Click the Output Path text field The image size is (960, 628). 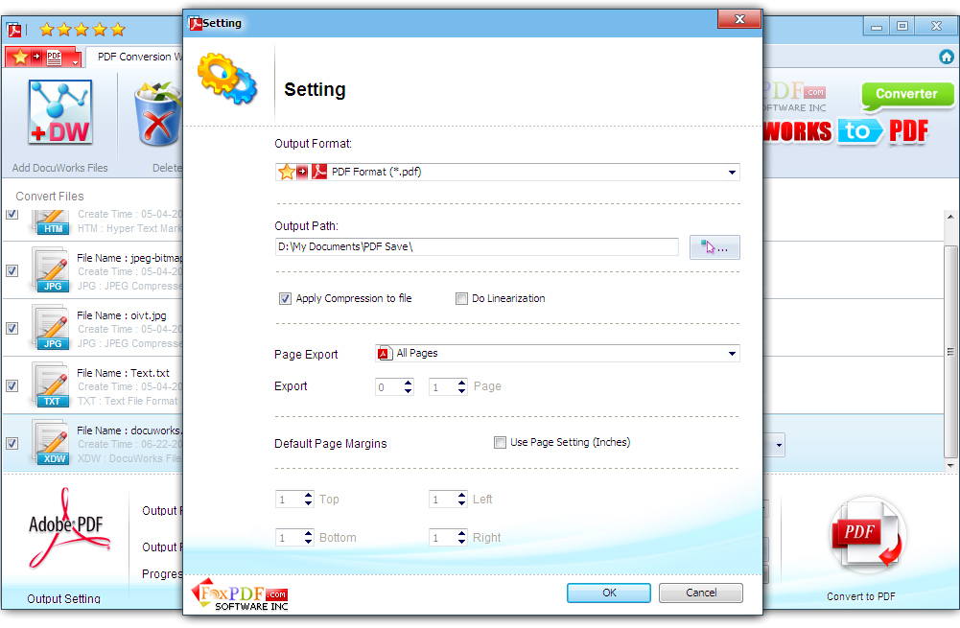tap(477, 247)
